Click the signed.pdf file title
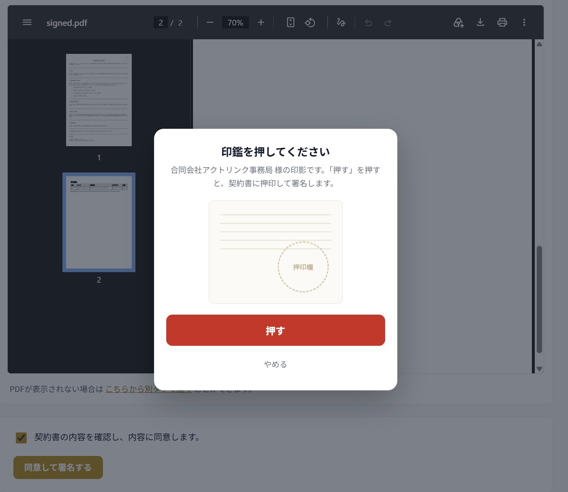This screenshot has width=568, height=492. coord(67,23)
